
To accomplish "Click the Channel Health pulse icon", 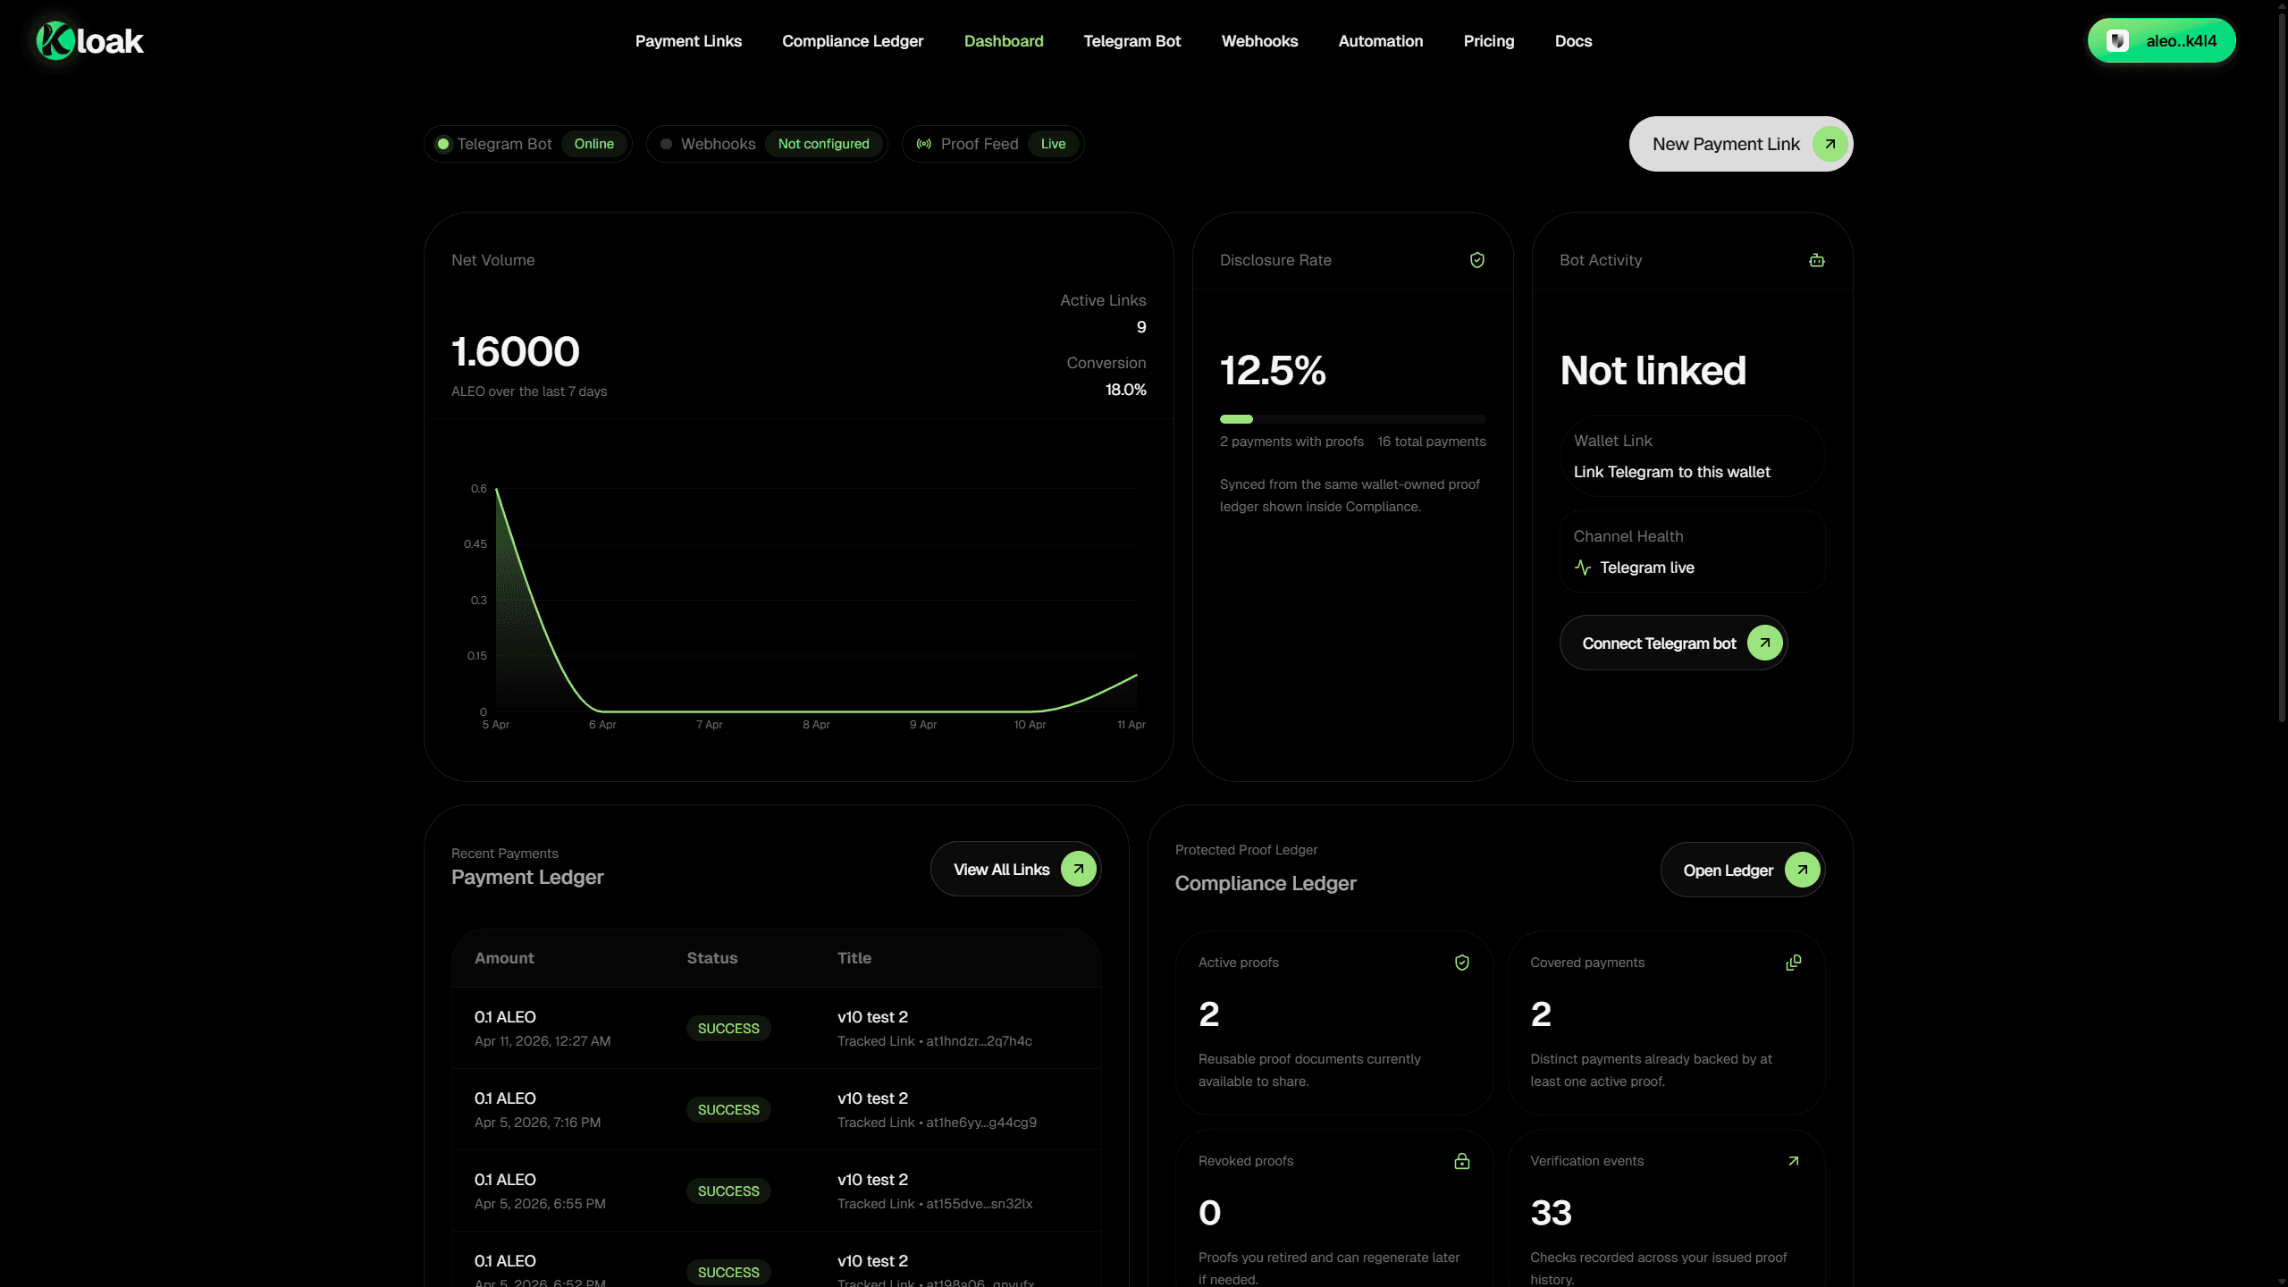I will tap(1583, 568).
